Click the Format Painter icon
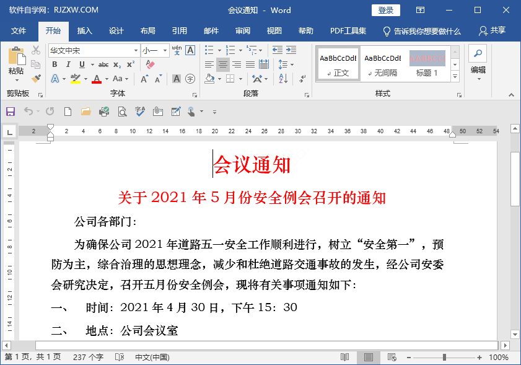Screen dimensions: 521x365 tap(36, 78)
